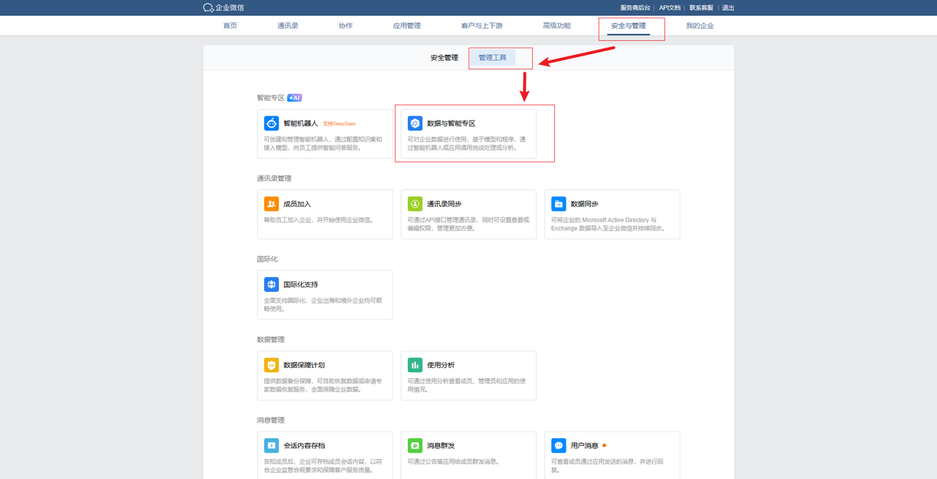Screen dimensions: 937x479
Task: Click the 会话内容存档 icon
Action: pyautogui.click(x=272, y=445)
